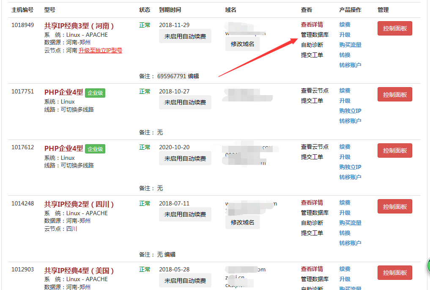Open 控制面板 for host 1018949
This screenshot has height=290, width=430.
[x=394, y=28]
